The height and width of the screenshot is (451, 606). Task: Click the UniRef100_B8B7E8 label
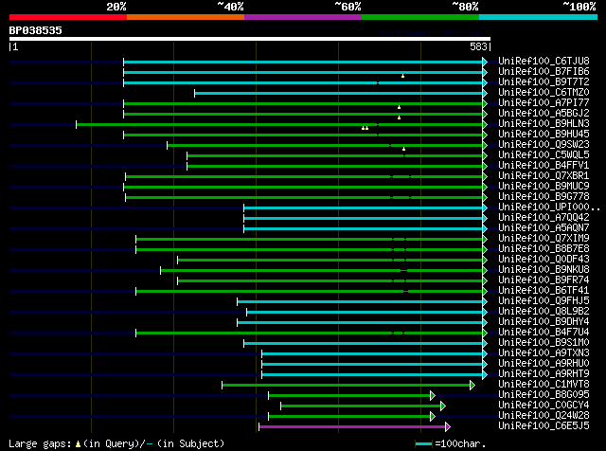[x=544, y=249]
